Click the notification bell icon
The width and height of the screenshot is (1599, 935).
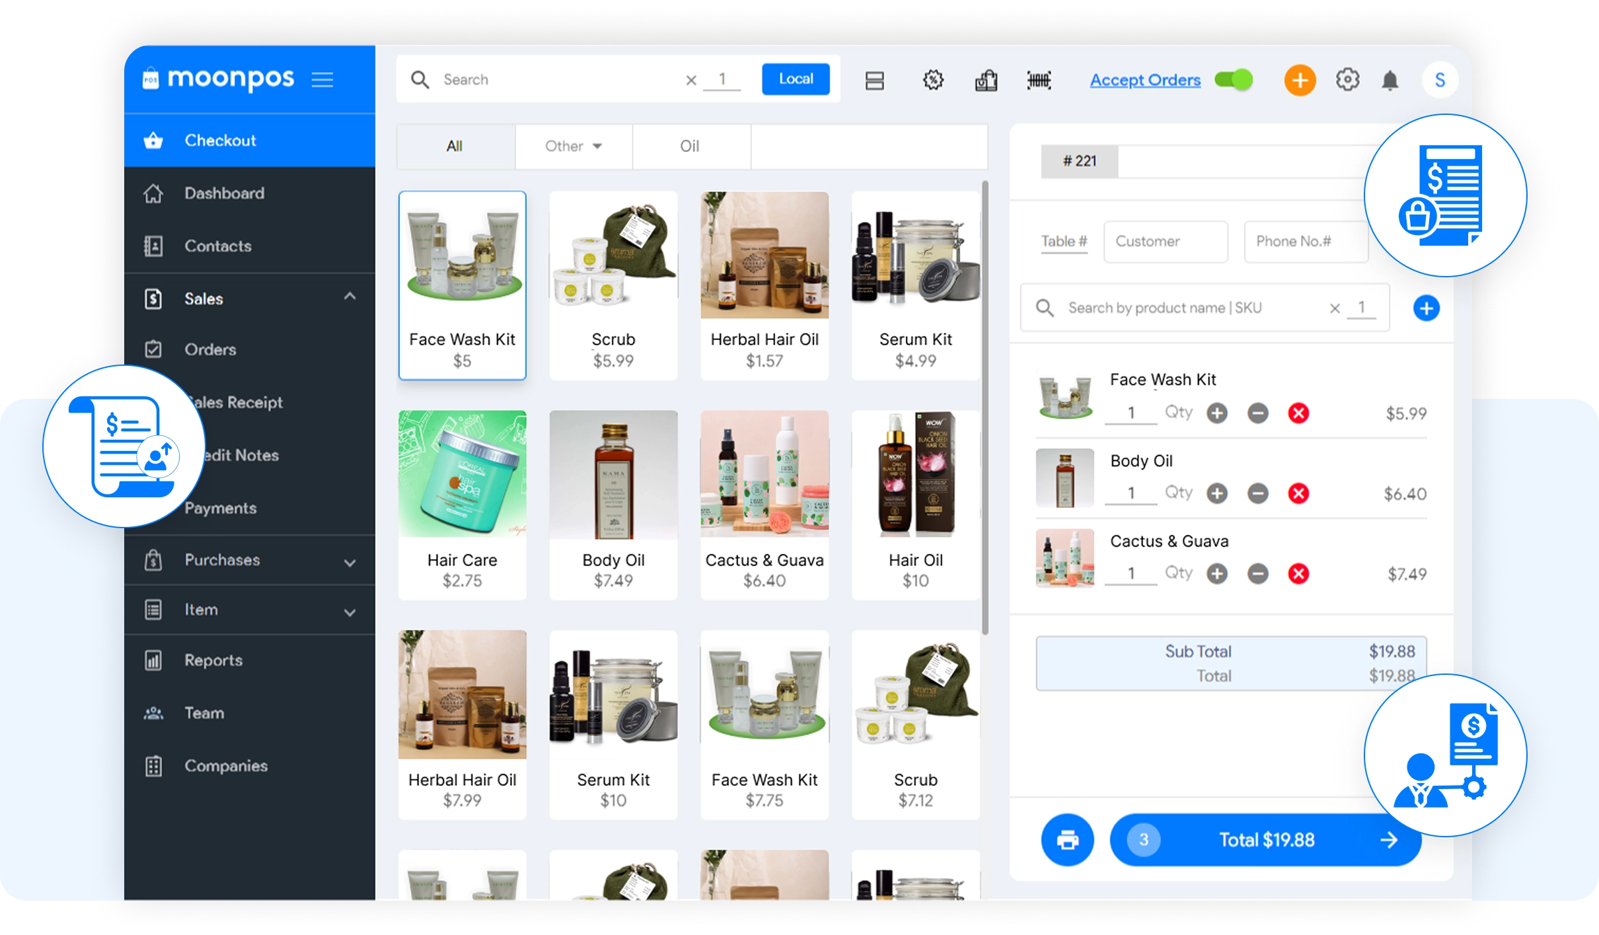pyautogui.click(x=1390, y=81)
